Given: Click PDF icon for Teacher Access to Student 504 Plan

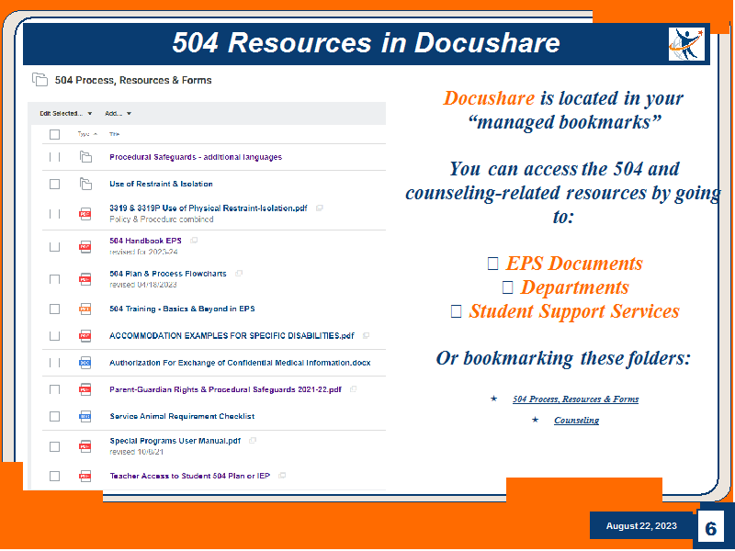Looking at the screenshot, I should [85, 477].
